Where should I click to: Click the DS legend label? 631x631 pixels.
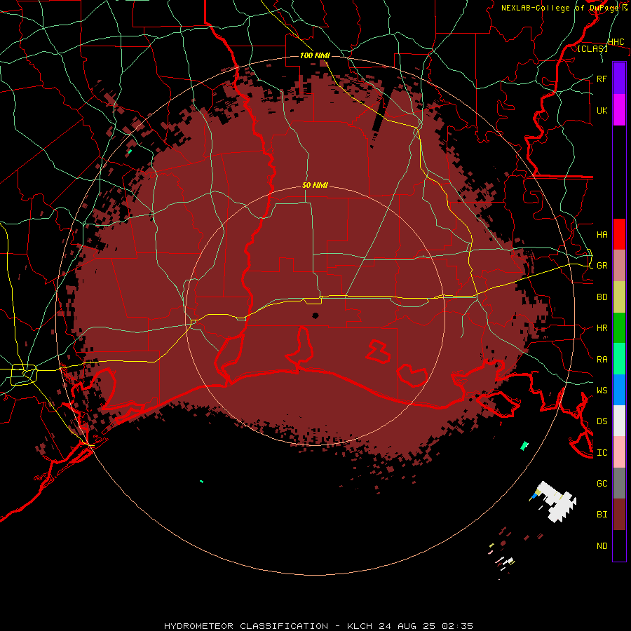[602, 421]
